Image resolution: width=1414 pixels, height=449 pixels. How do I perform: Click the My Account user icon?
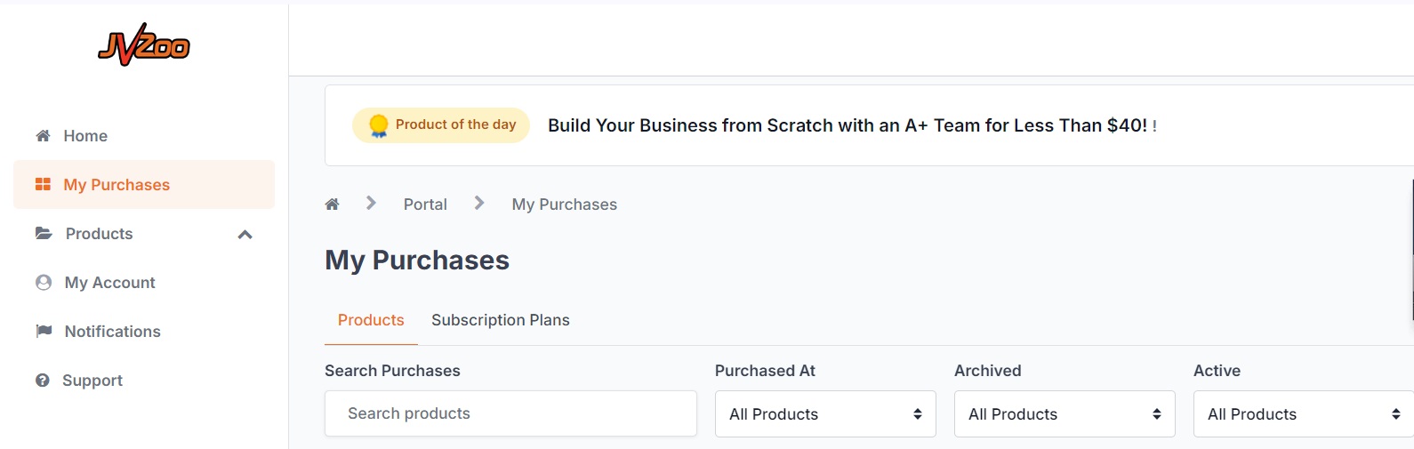[44, 282]
